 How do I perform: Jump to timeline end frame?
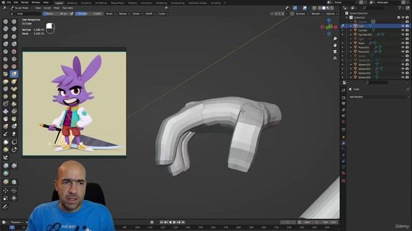pos(183,222)
